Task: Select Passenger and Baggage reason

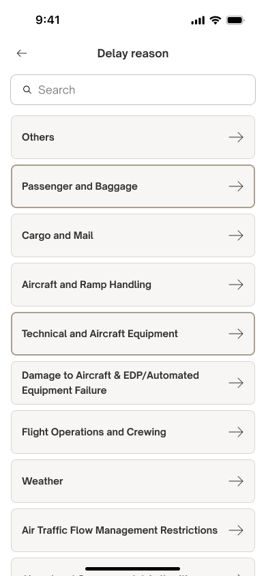Action: click(133, 186)
